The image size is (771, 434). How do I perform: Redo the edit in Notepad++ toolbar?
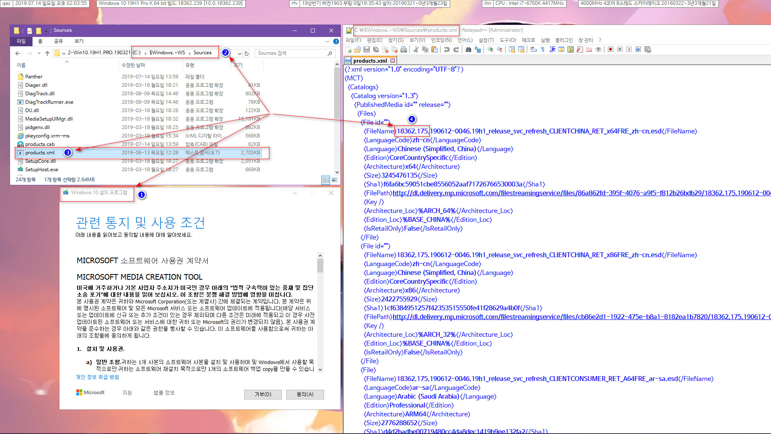pos(456,49)
